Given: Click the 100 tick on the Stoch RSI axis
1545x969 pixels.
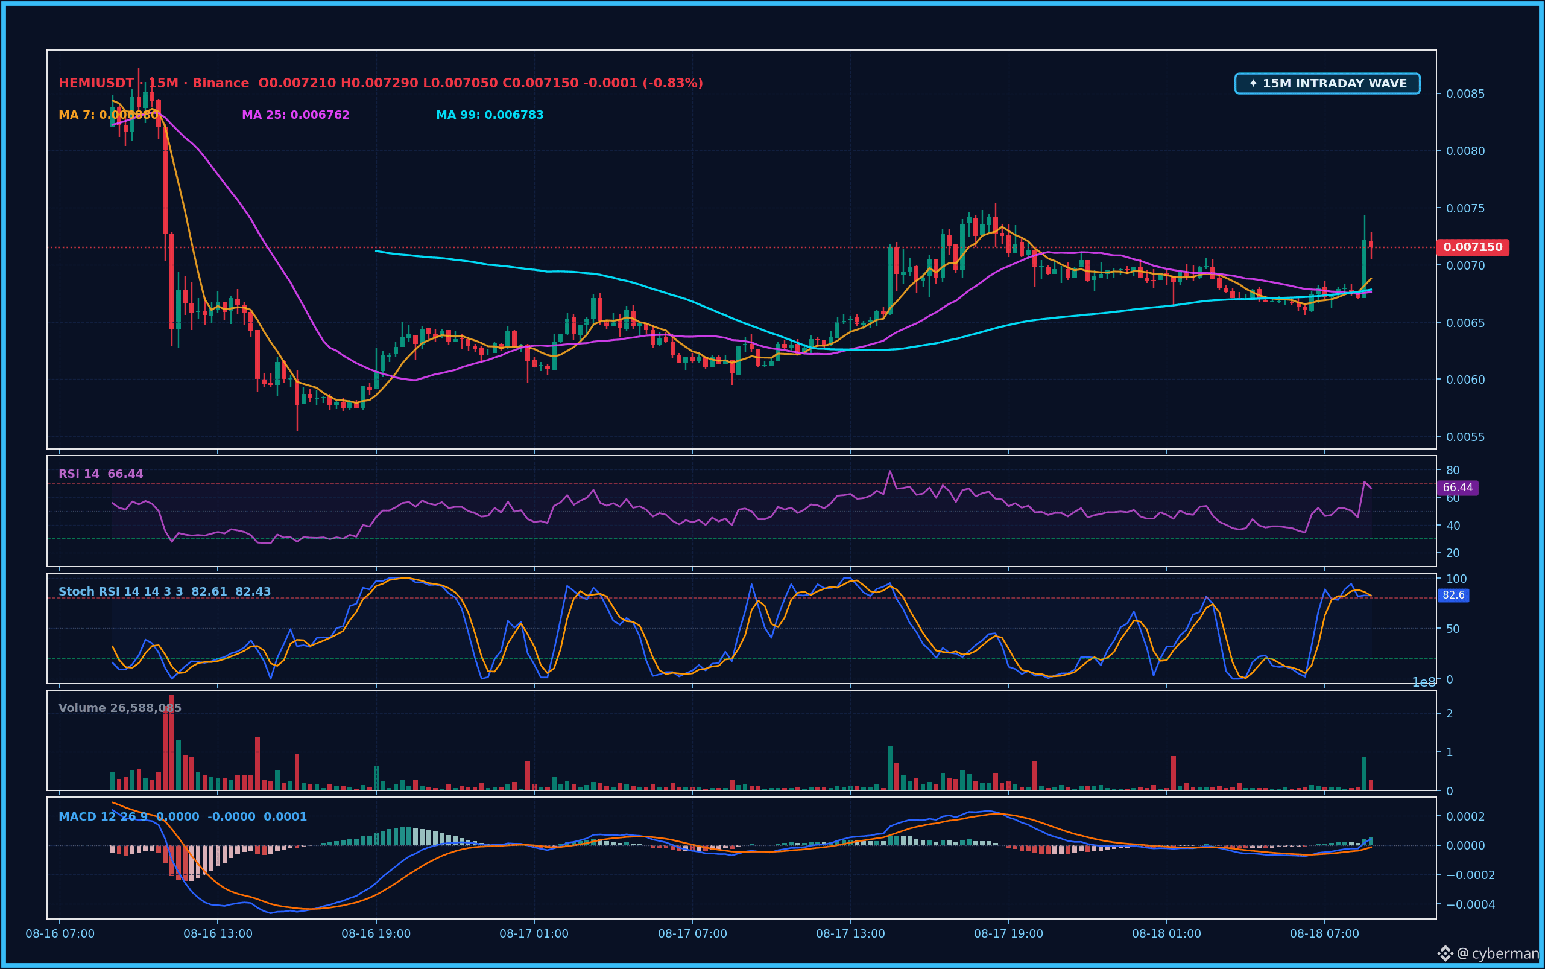Looking at the screenshot, I should 1456,579.
